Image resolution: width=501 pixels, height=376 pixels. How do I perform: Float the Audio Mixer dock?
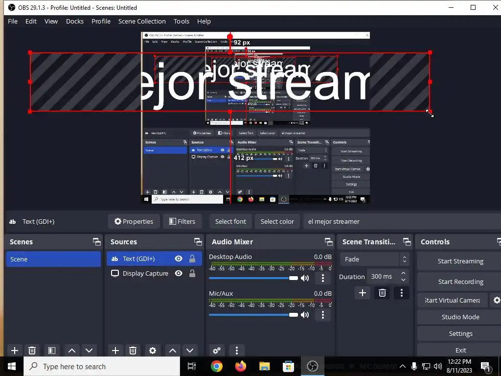328,242
